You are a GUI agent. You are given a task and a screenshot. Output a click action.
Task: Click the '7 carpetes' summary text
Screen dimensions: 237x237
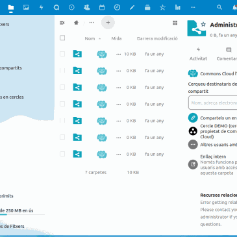click(95, 173)
